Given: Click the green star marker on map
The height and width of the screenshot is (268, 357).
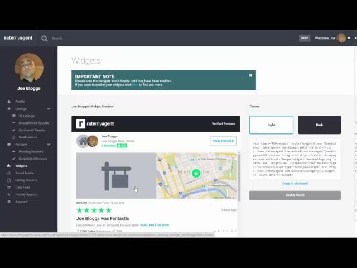Looking at the screenshot, I should coord(196,173).
